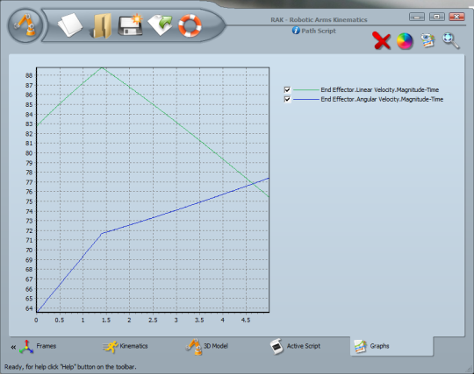Close the RAK window
Viewport: 474px width, 374px height.
click(x=456, y=17)
